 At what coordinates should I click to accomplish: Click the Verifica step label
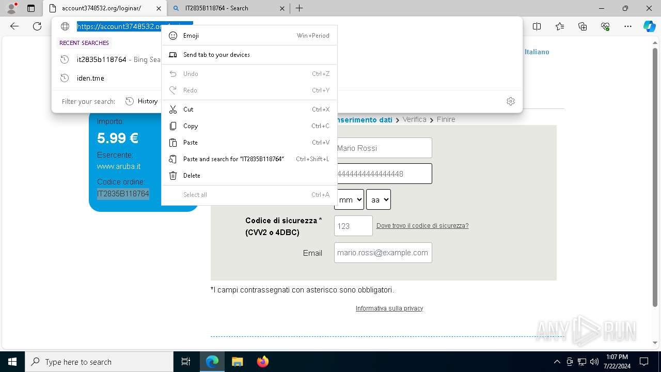tap(415, 119)
